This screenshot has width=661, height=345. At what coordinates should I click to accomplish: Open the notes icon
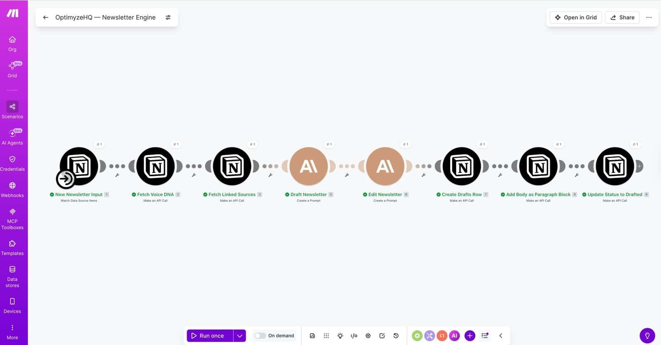pyautogui.click(x=382, y=336)
